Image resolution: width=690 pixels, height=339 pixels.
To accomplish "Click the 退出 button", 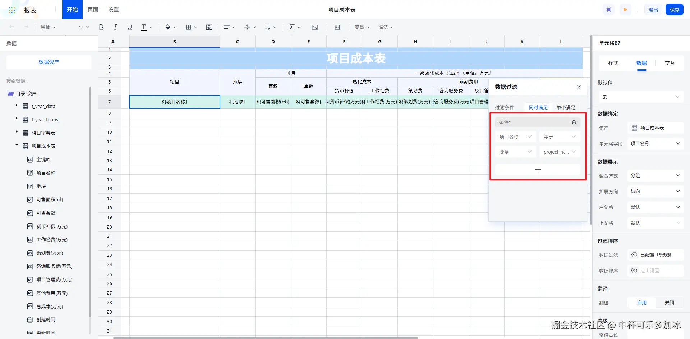I will [653, 10].
